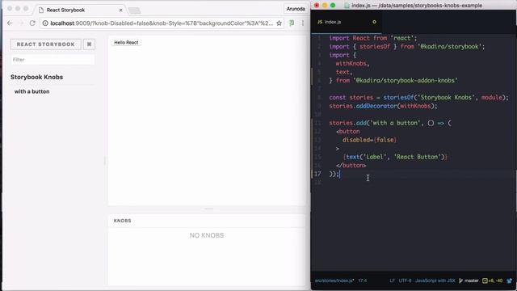Click the 17:4 cursor position indicator

[x=363, y=280]
